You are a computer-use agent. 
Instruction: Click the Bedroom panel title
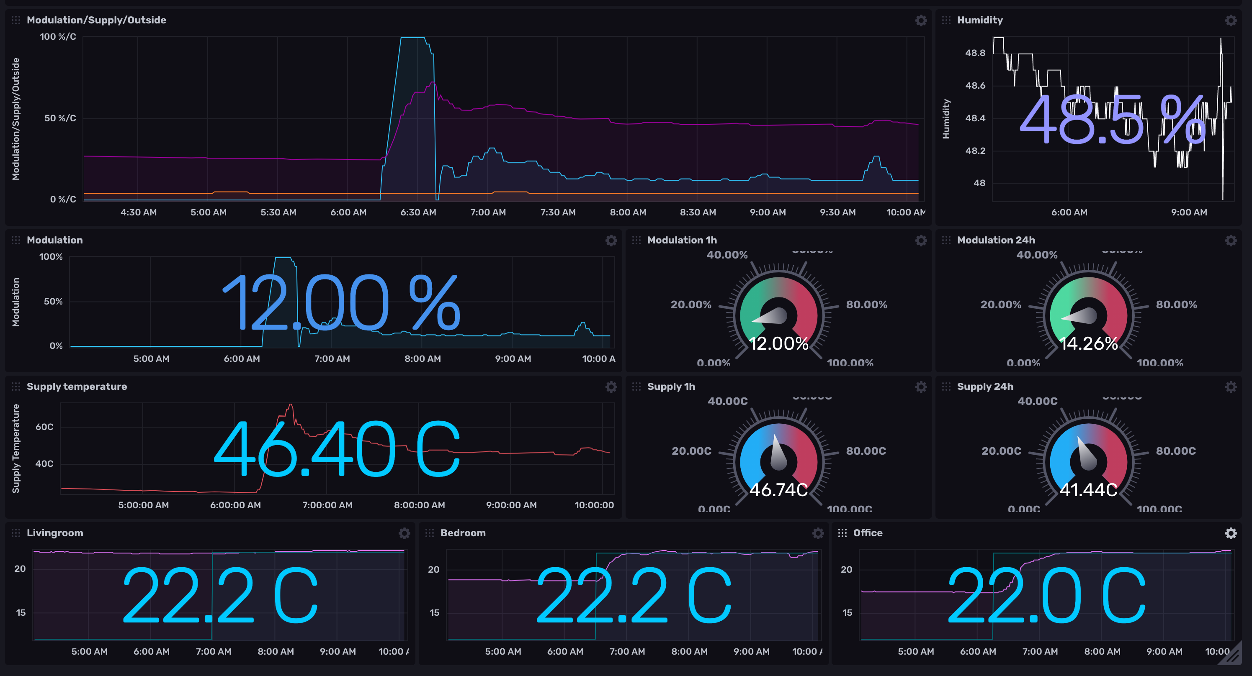[462, 533]
